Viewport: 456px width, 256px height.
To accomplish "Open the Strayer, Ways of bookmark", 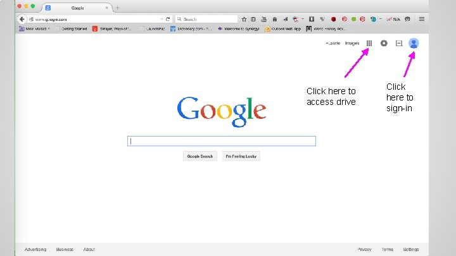I will click(x=112, y=28).
